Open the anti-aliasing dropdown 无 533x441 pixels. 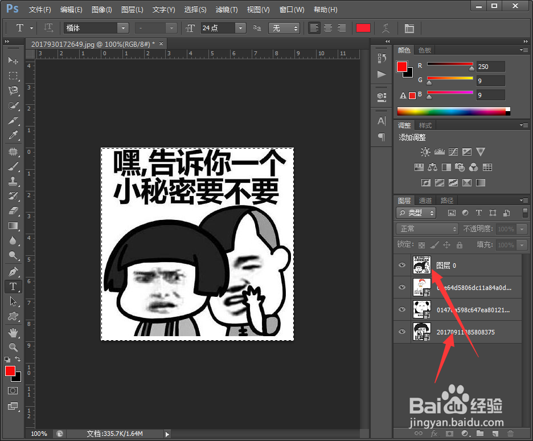284,28
